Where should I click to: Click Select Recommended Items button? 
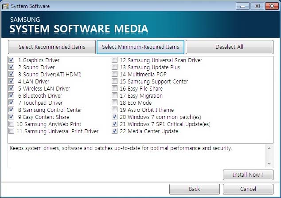[x=52, y=47]
